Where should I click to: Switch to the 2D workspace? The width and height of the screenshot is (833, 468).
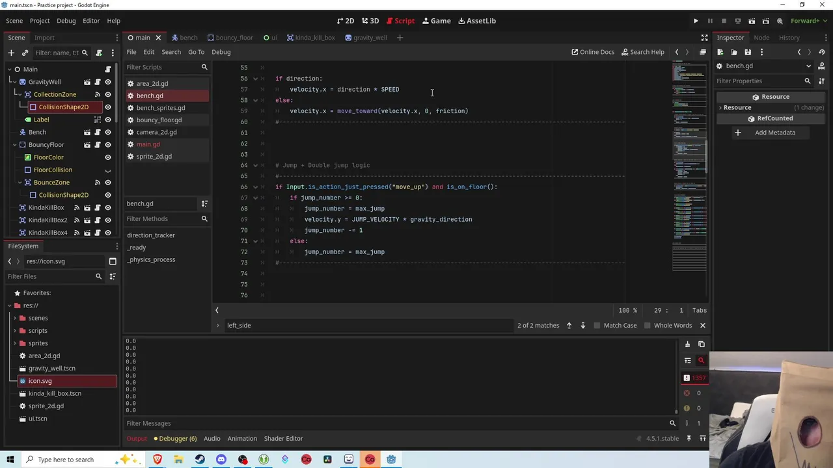tap(346, 21)
